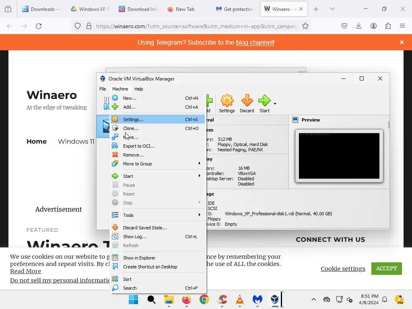
Task: Select Clone... from the Machine menu
Action: [x=158, y=128]
